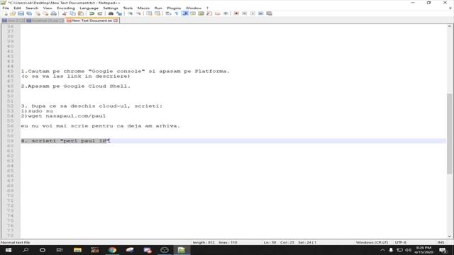Open Find using the binoculars icon

click(x=111, y=13)
